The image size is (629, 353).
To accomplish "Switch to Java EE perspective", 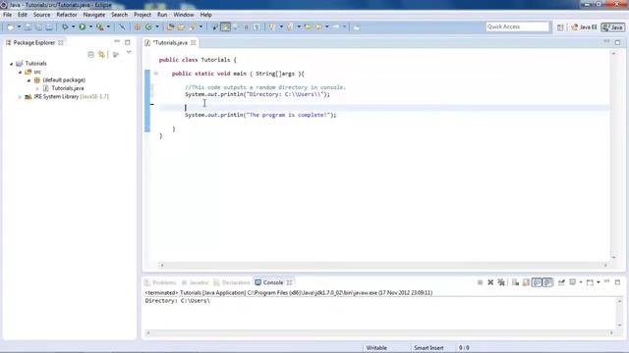I will point(584,27).
